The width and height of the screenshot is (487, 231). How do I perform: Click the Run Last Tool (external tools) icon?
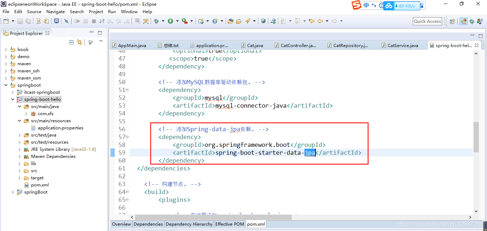click(185, 21)
